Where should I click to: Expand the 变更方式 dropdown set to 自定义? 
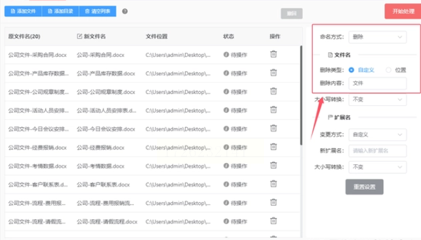[x=378, y=135]
